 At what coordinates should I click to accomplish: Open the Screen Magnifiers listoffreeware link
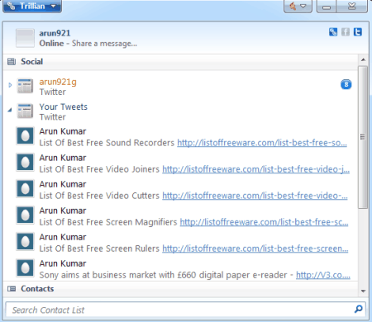(x=264, y=222)
